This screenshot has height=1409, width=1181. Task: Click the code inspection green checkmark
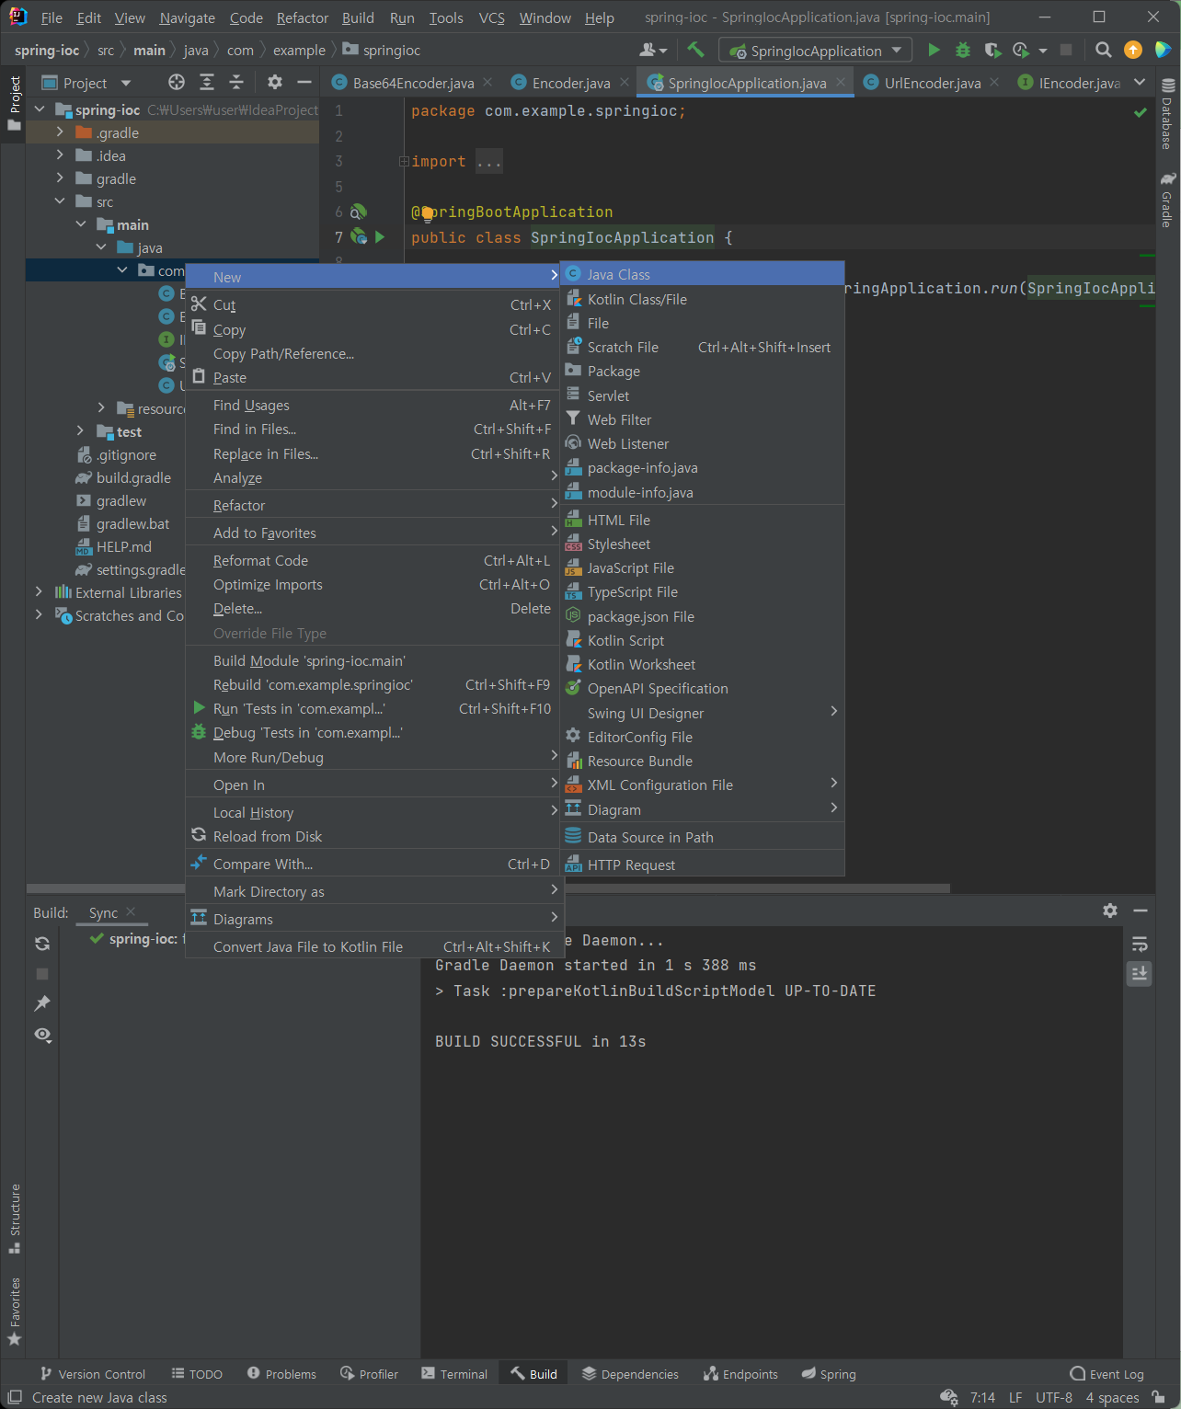point(1141,112)
